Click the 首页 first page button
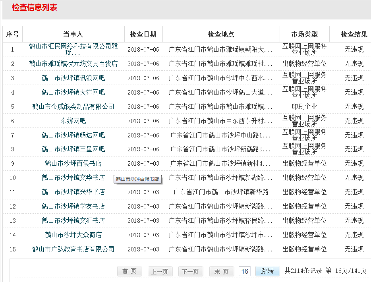 (129, 271)
